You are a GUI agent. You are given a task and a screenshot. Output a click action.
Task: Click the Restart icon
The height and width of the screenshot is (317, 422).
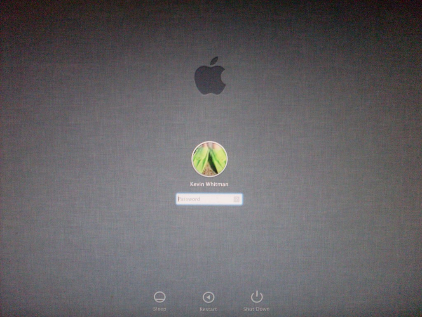click(208, 297)
